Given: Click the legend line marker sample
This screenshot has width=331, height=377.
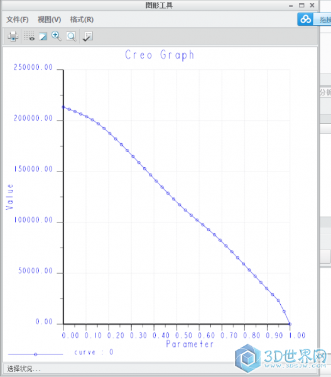Looking at the screenshot, I should click(35, 354).
